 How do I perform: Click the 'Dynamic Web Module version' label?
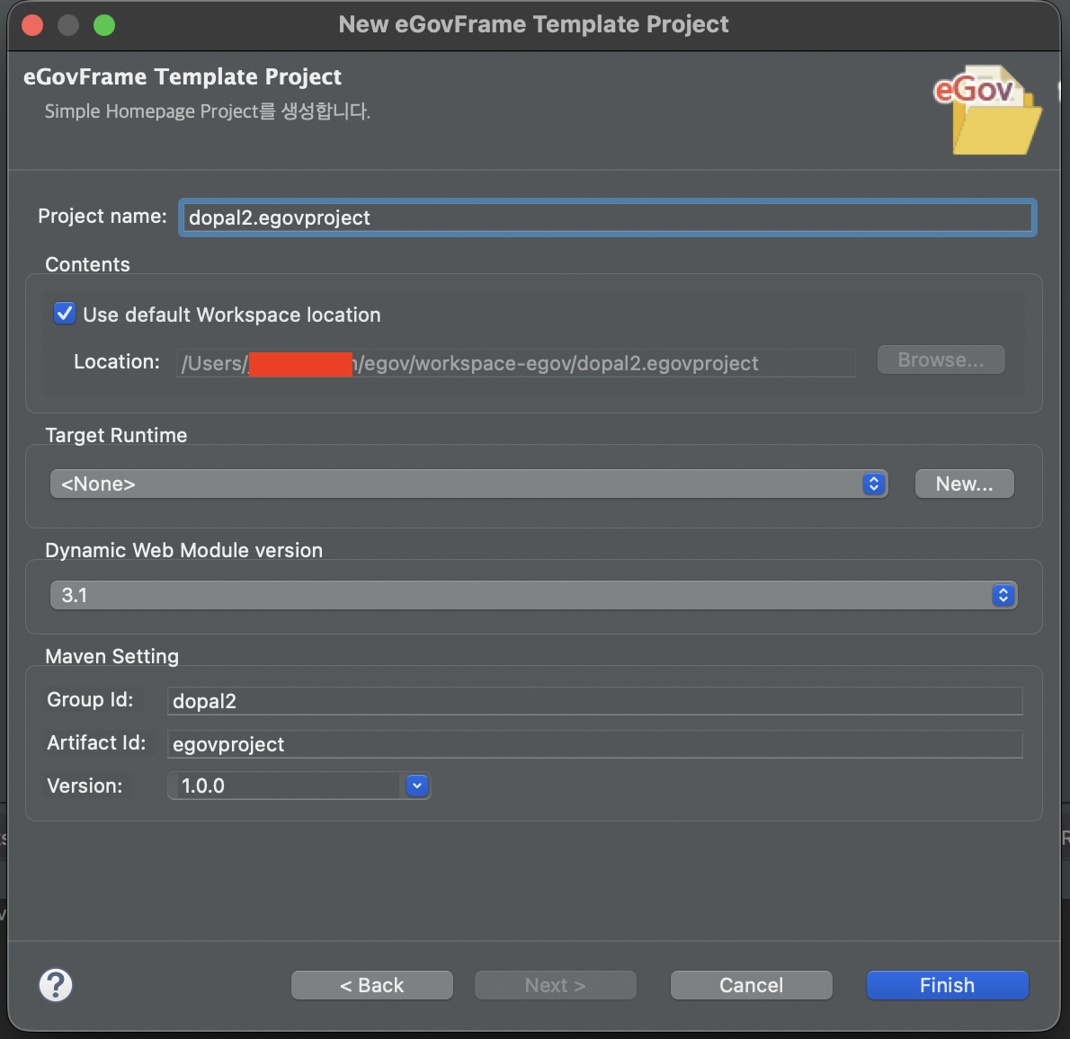tap(183, 550)
